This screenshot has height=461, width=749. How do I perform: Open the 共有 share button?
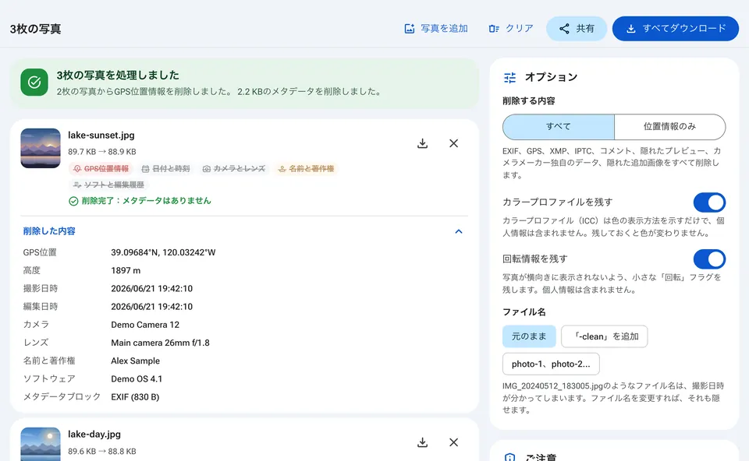coord(577,29)
